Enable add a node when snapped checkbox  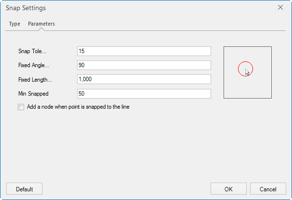[21, 107]
